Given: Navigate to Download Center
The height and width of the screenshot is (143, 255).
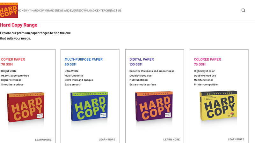Looking at the screenshot, I should (x=92, y=10).
